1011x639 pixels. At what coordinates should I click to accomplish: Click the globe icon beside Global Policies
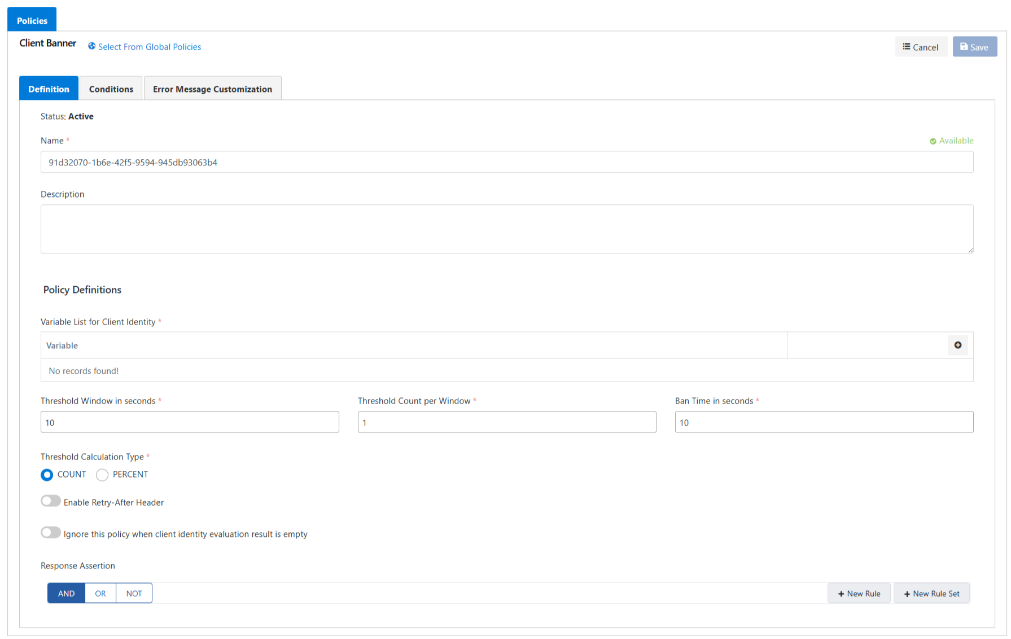point(91,46)
